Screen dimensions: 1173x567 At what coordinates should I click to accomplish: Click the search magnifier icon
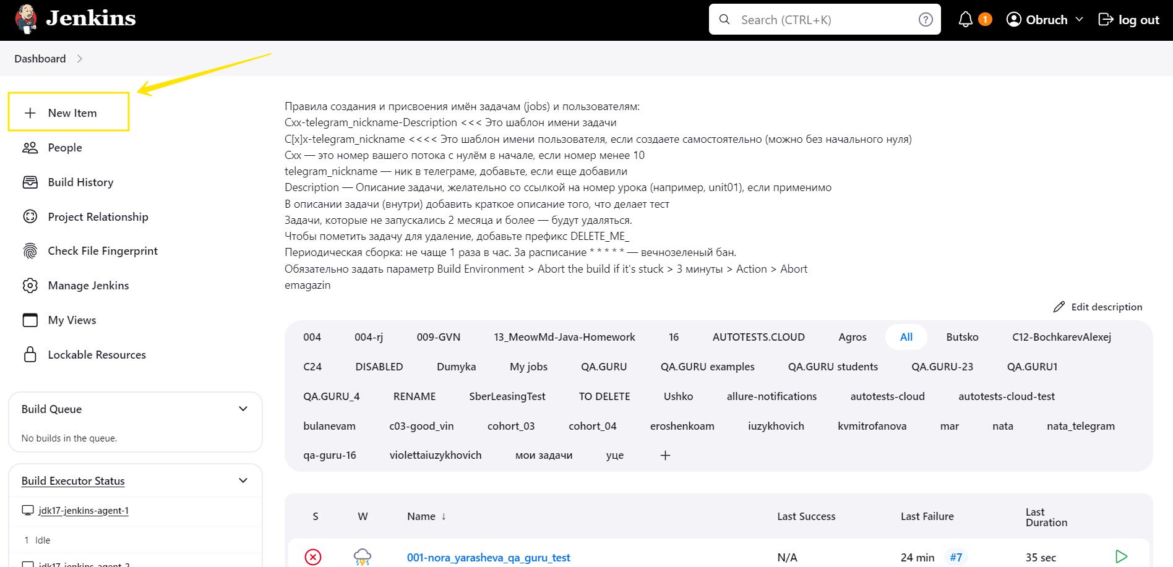724,20
